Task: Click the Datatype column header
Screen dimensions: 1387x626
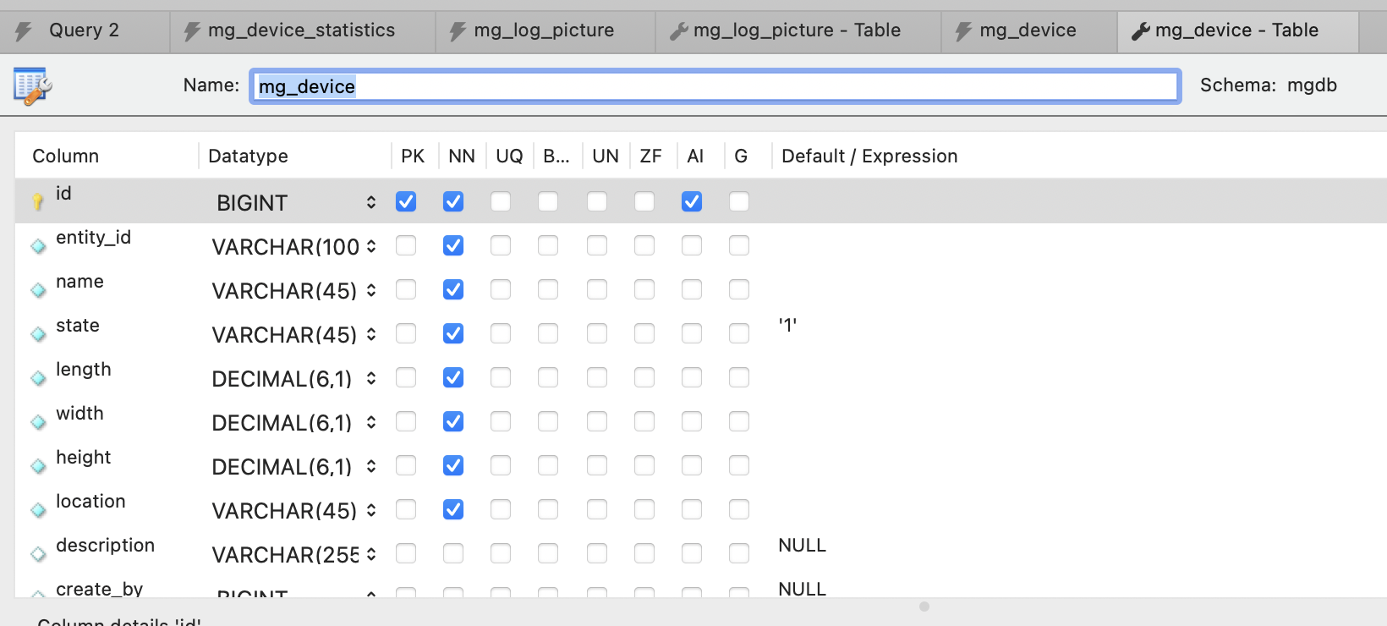Action: 248,156
